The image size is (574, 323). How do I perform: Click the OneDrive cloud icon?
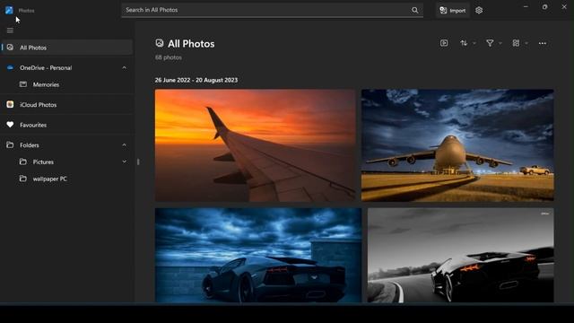coord(10,68)
